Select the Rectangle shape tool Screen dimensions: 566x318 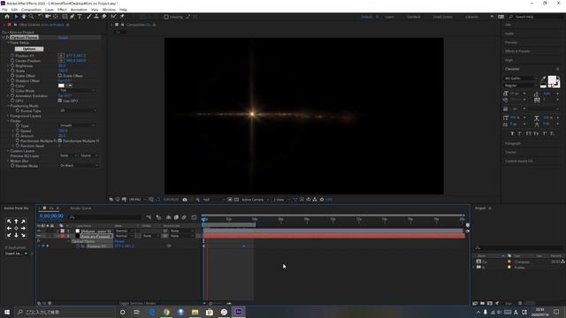point(65,17)
